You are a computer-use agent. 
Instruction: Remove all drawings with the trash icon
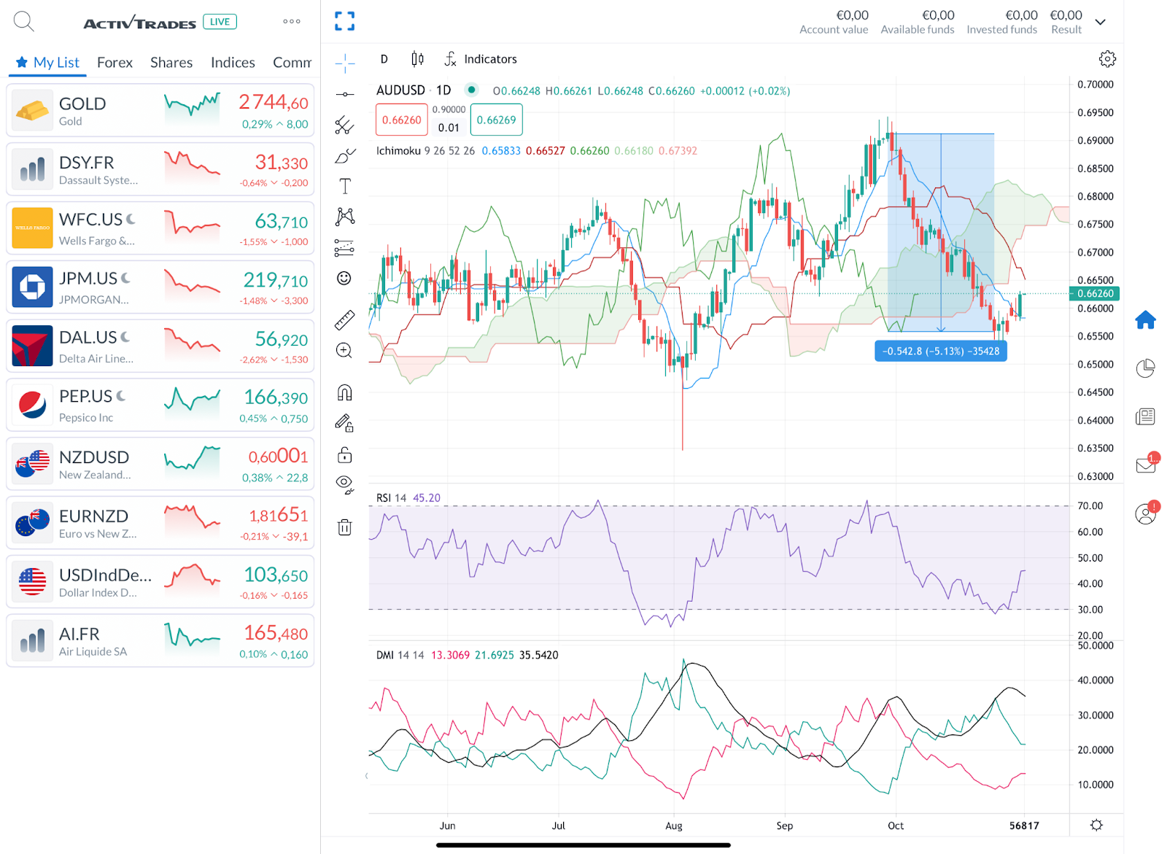click(x=344, y=527)
